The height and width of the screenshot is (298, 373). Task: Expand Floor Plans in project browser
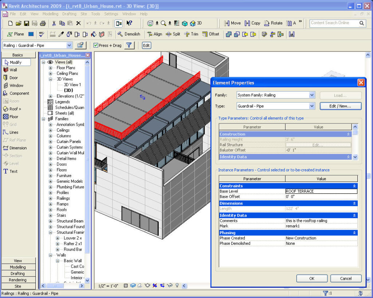click(x=50, y=68)
